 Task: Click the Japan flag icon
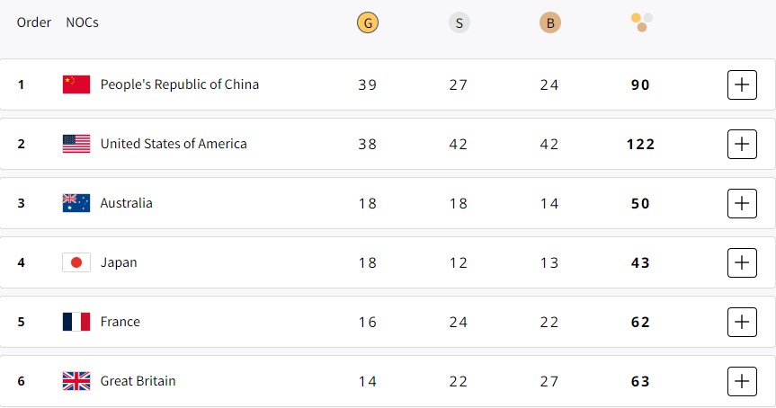(x=76, y=262)
